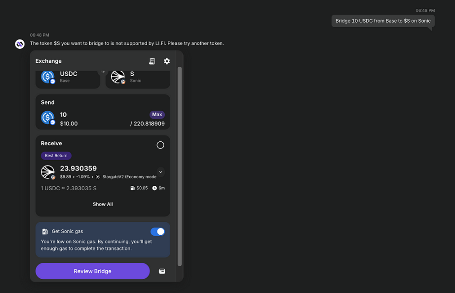Screen dimensions: 455x293
Task: Expand the StargateV2 route details chevron
Action: click(160, 172)
